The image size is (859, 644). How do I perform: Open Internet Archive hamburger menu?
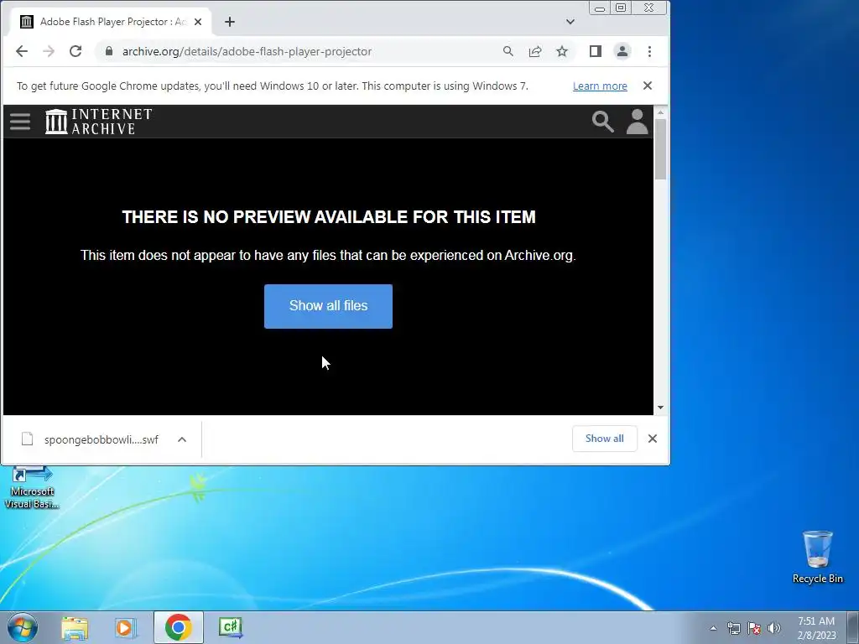coord(20,122)
